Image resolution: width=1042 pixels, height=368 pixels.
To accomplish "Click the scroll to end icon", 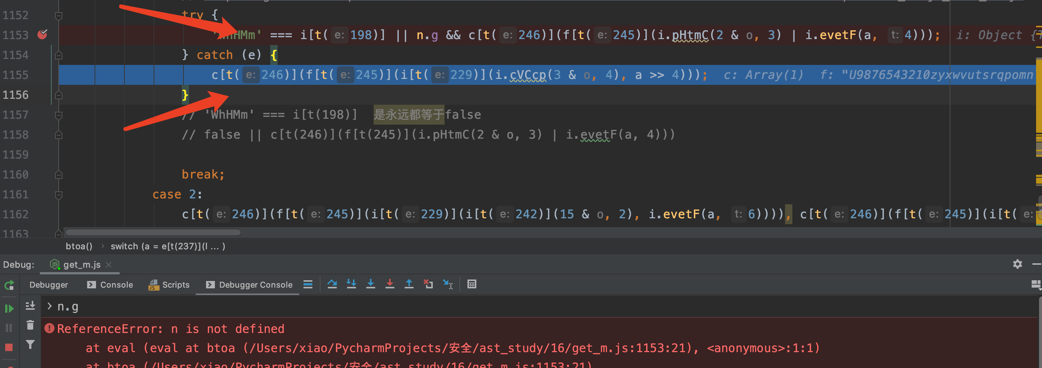I will pyautogui.click(x=30, y=306).
